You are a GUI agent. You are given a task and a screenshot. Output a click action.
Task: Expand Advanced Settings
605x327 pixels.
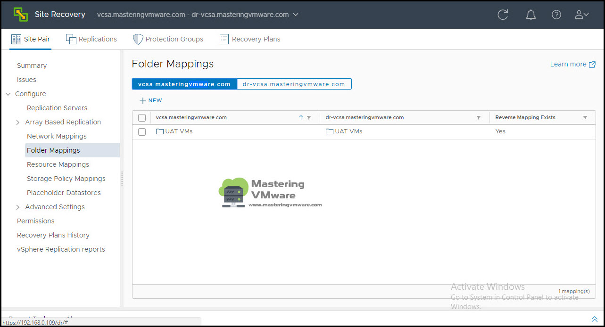point(18,207)
